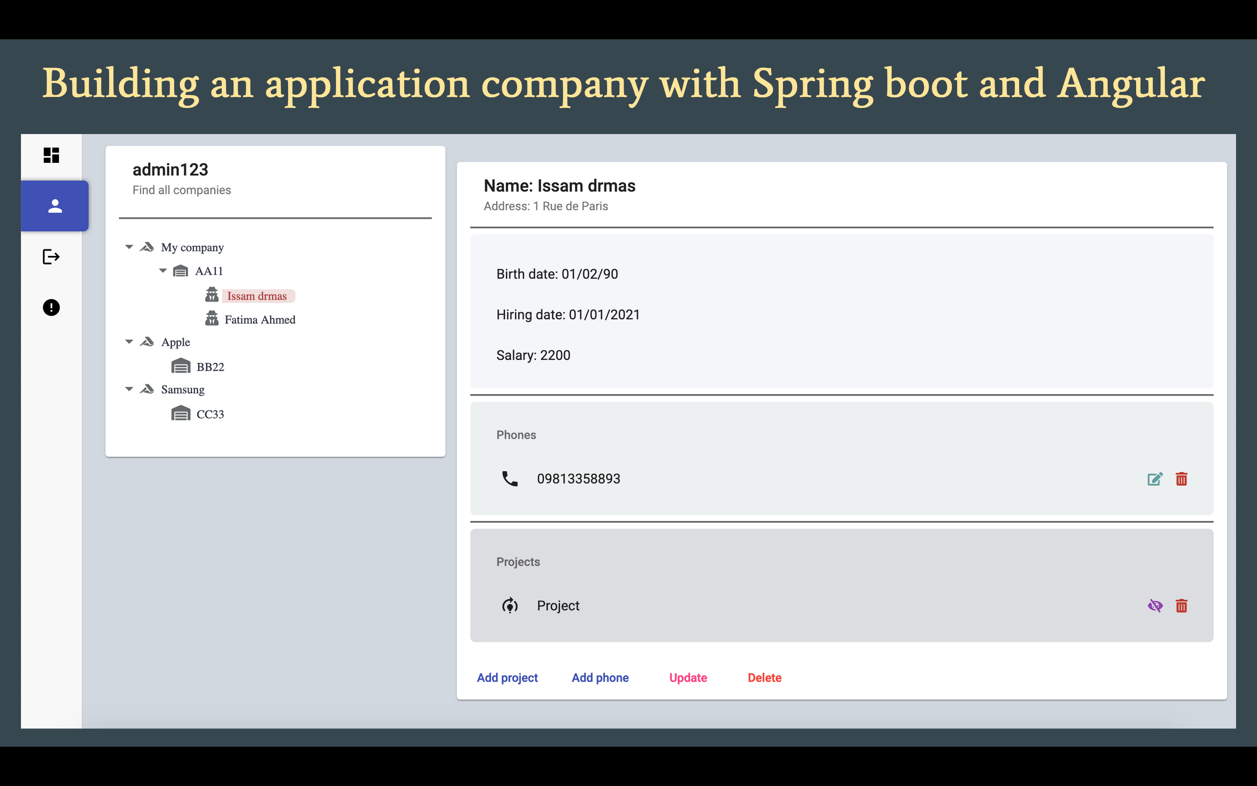The height and width of the screenshot is (786, 1257).
Task: Click the Add phone button
Action: 600,677
